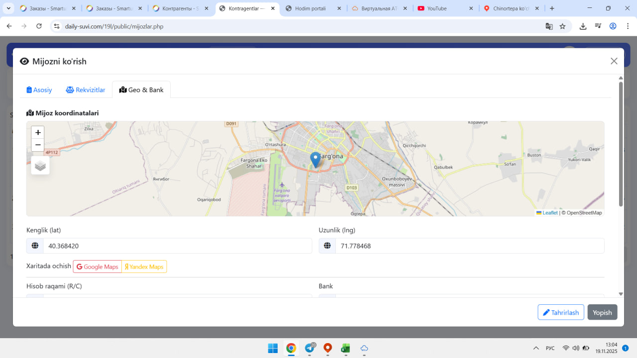637x358 pixels.
Task: Zoom out on the map
Action: pos(38,145)
